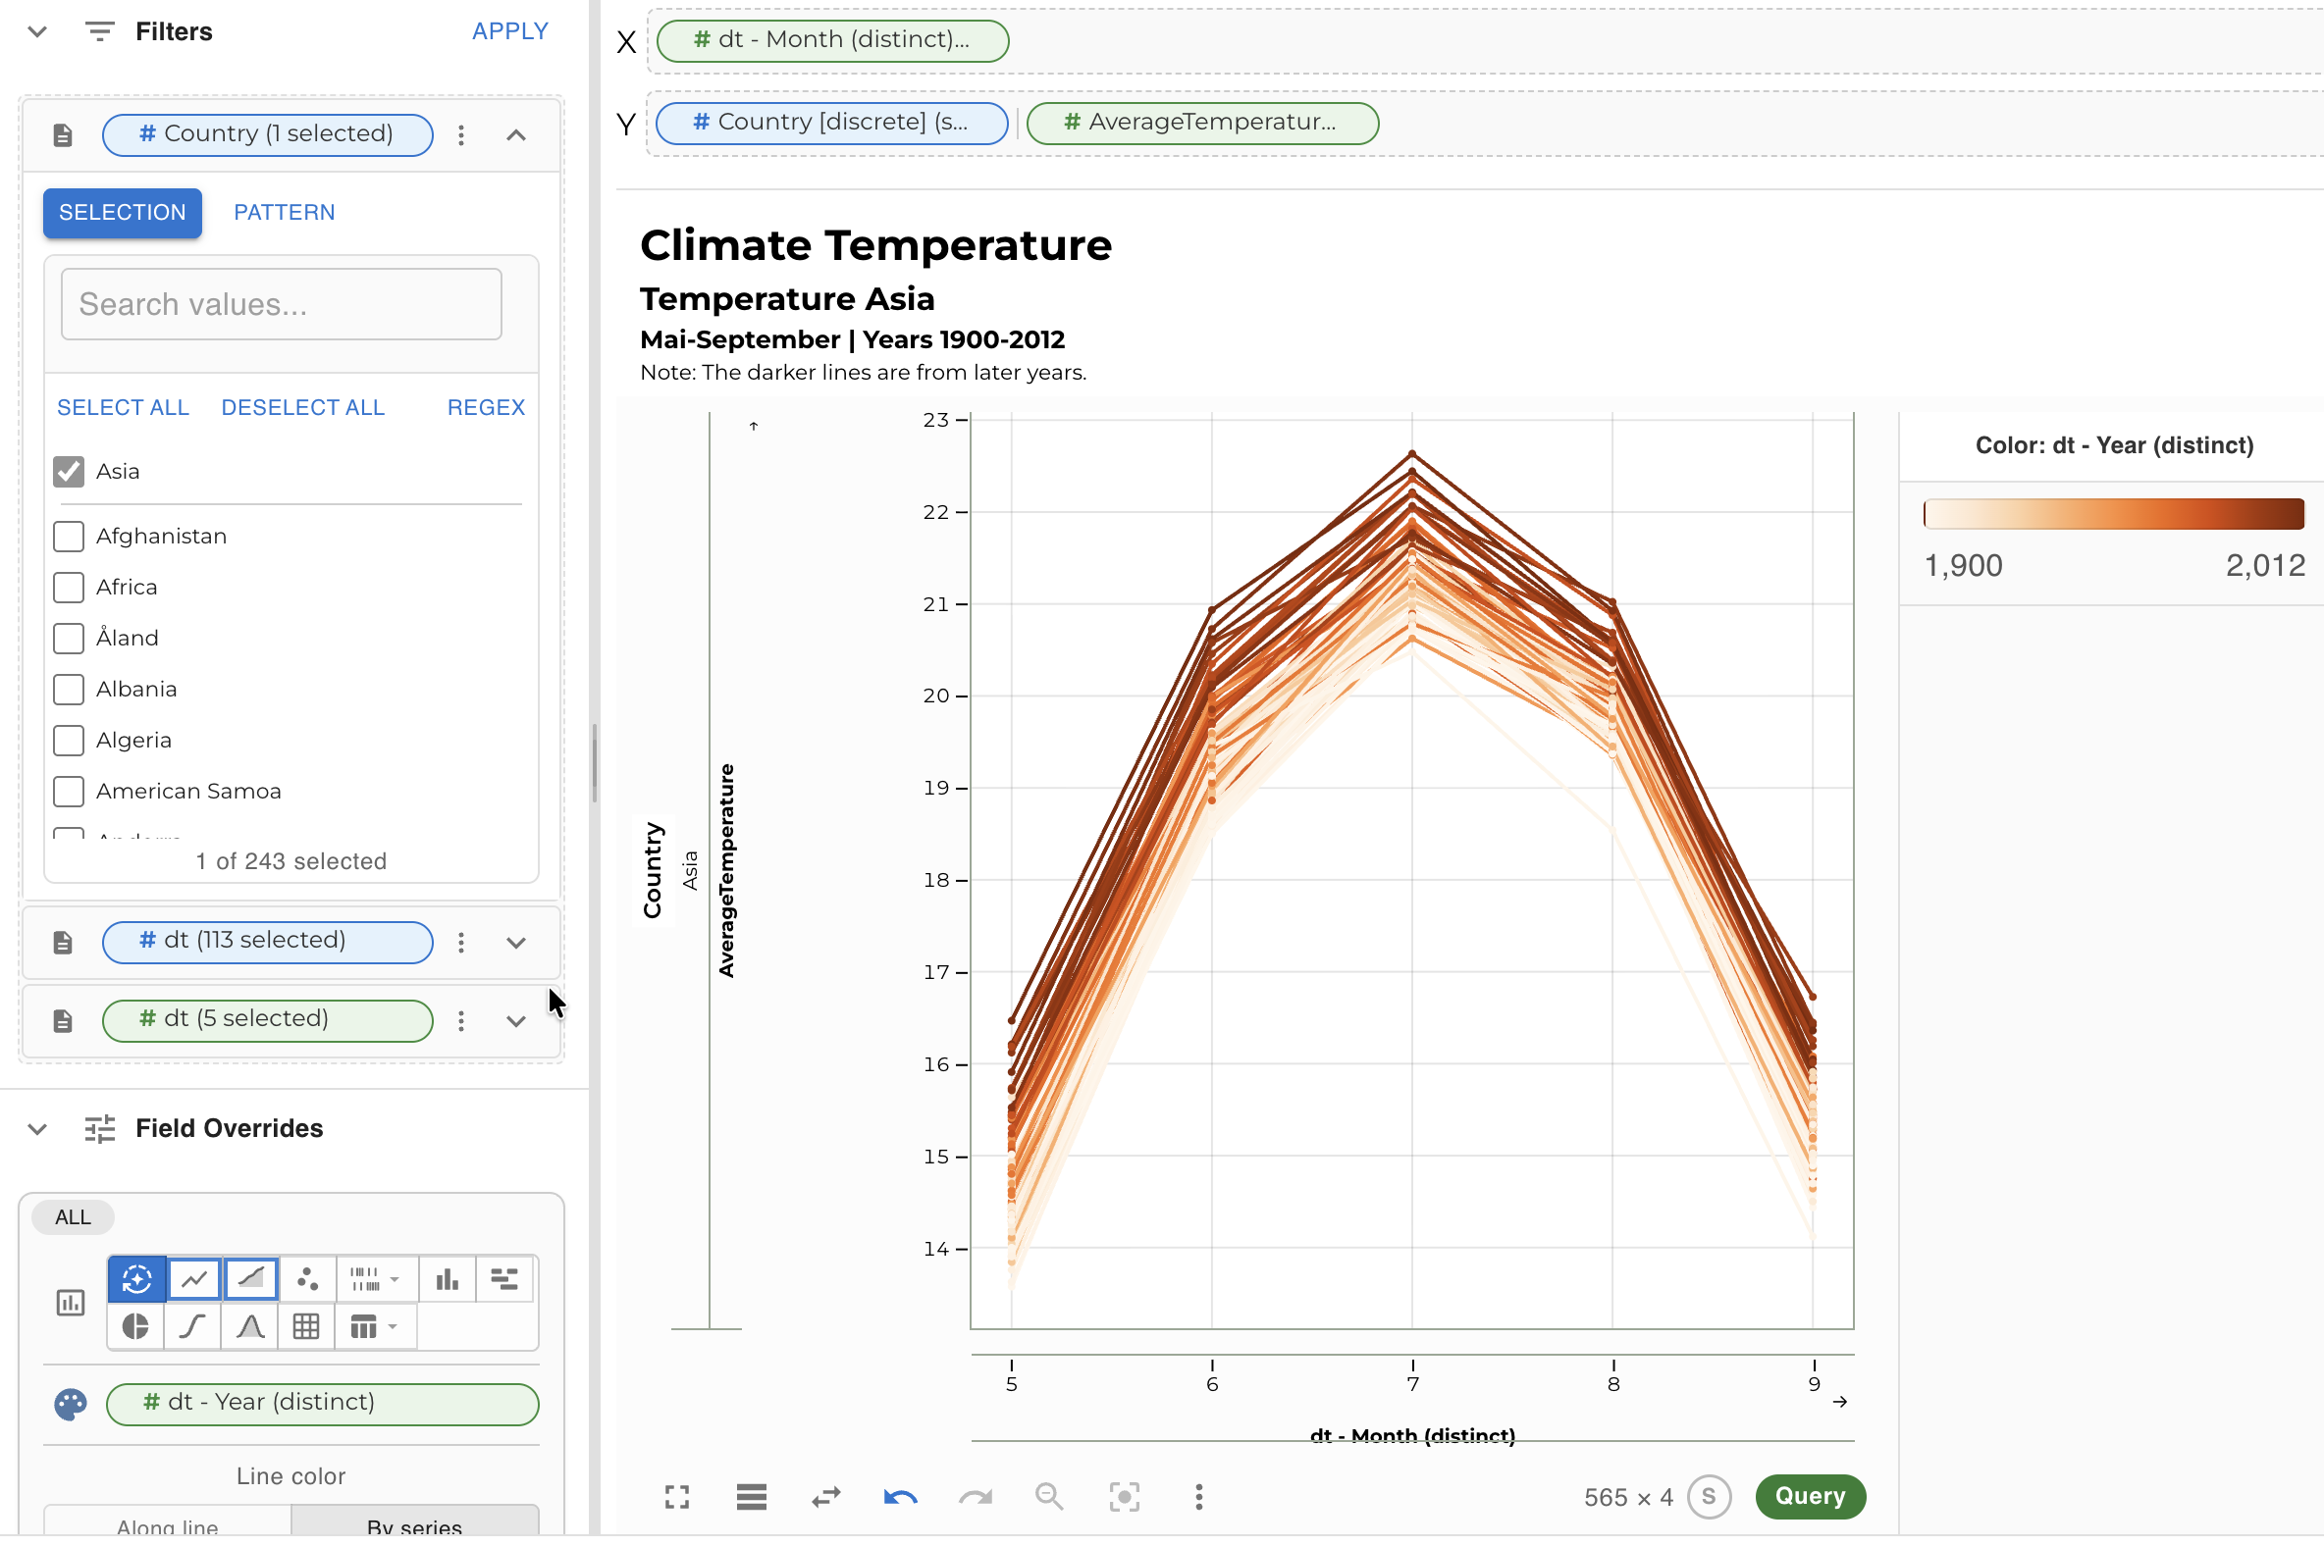The height and width of the screenshot is (1546, 2324).
Task: Open dt (5 selected) kebab menu
Action: pyautogui.click(x=460, y=1021)
